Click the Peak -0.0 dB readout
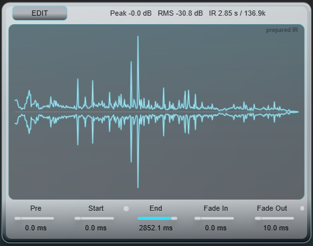The image size is (313, 246). [130, 13]
